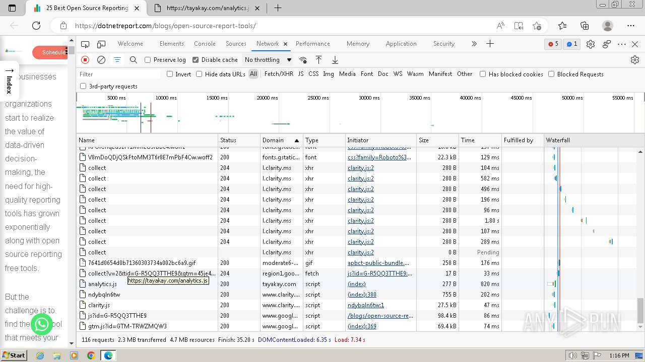The width and height of the screenshot is (645, 362).
Task: Open browser tab actions menu button
Action: click(12, 8)
